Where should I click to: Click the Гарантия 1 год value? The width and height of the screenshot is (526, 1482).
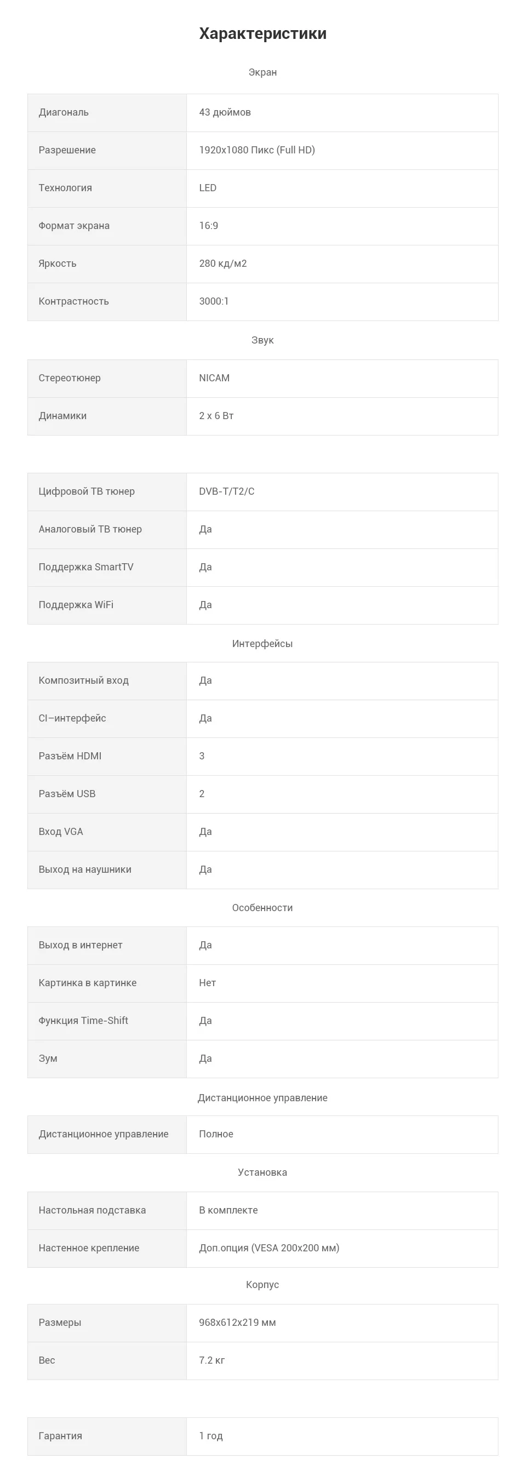[x=210, y=1437]
